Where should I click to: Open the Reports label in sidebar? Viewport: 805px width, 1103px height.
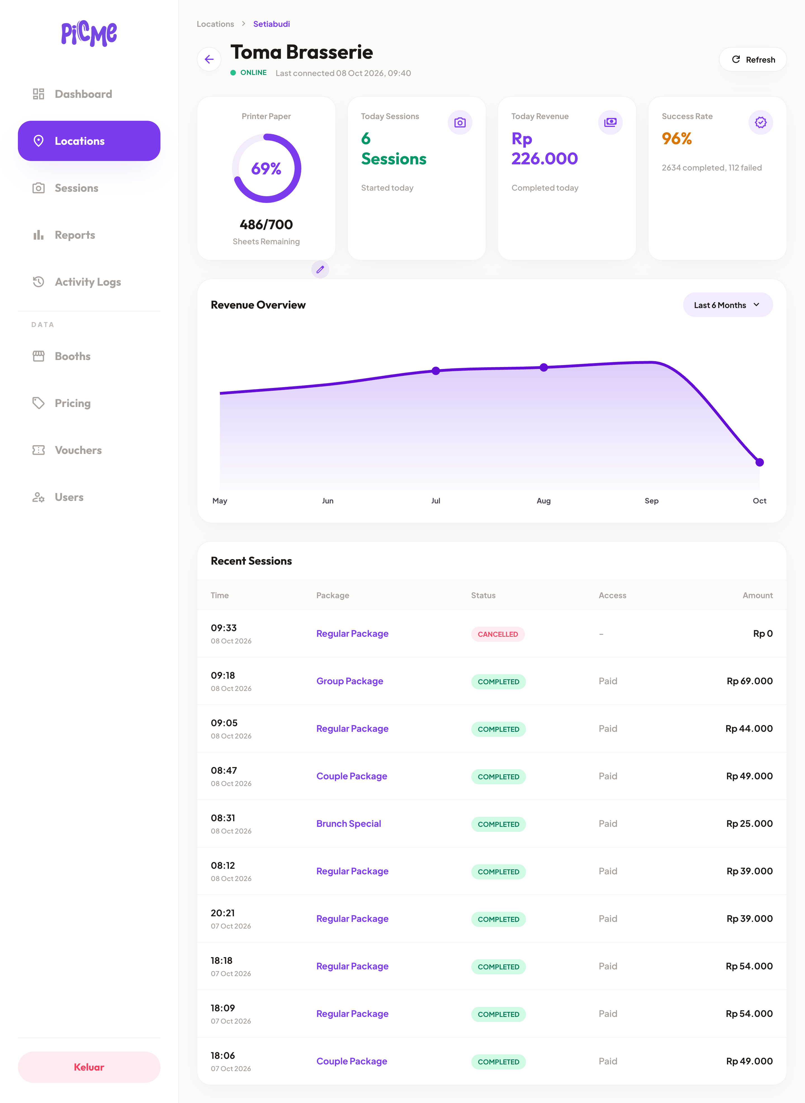coord(75,235)
